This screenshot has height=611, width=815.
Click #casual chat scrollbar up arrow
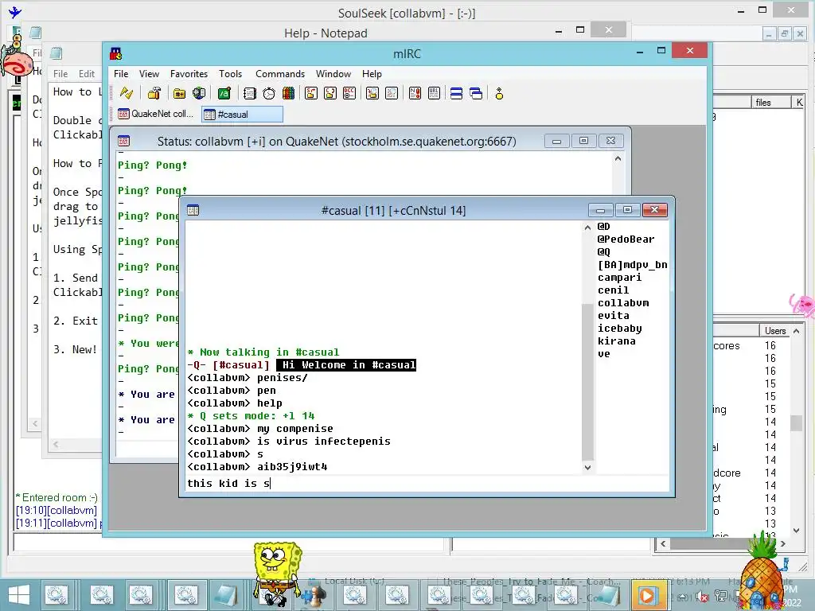coord(587,228)
